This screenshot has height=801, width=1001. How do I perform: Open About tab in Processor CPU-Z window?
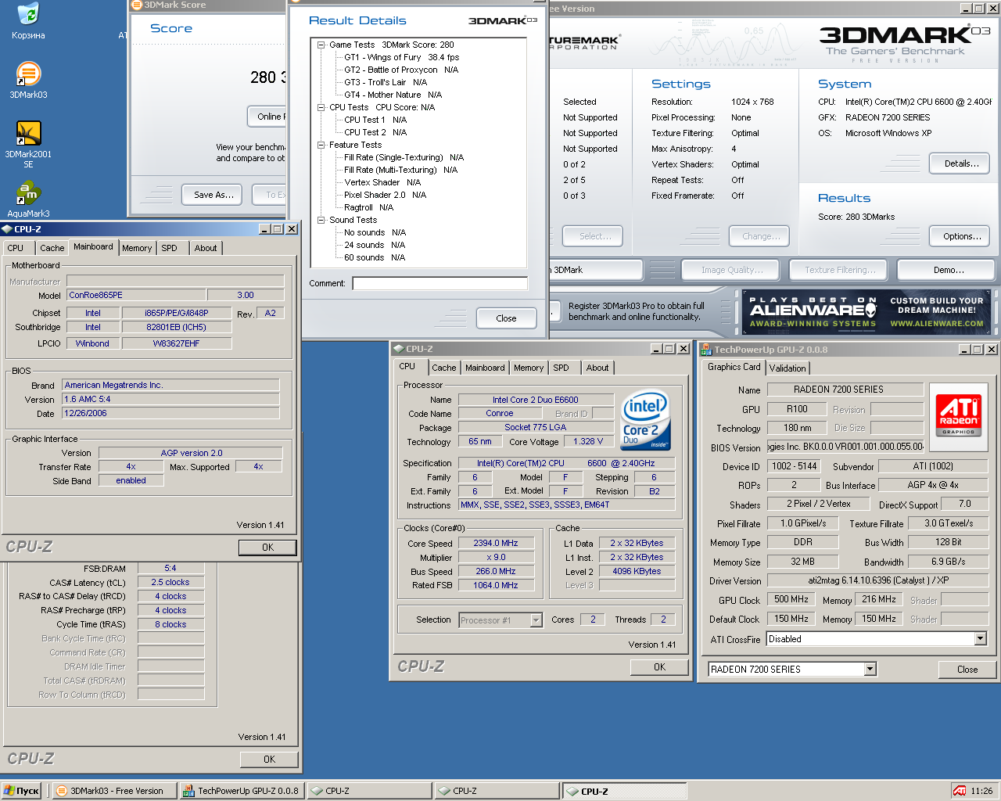tap(597, 368)
